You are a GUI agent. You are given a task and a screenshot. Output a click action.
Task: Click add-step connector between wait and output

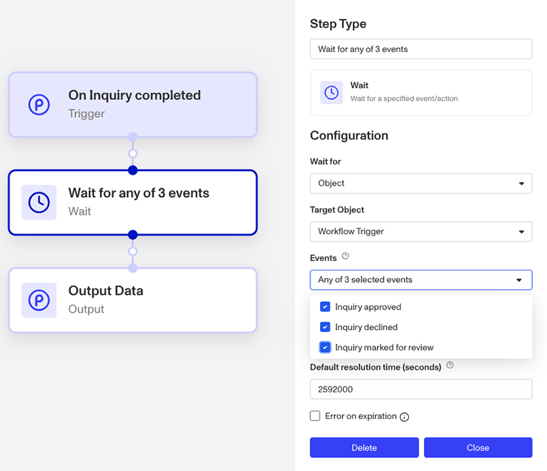133,251
